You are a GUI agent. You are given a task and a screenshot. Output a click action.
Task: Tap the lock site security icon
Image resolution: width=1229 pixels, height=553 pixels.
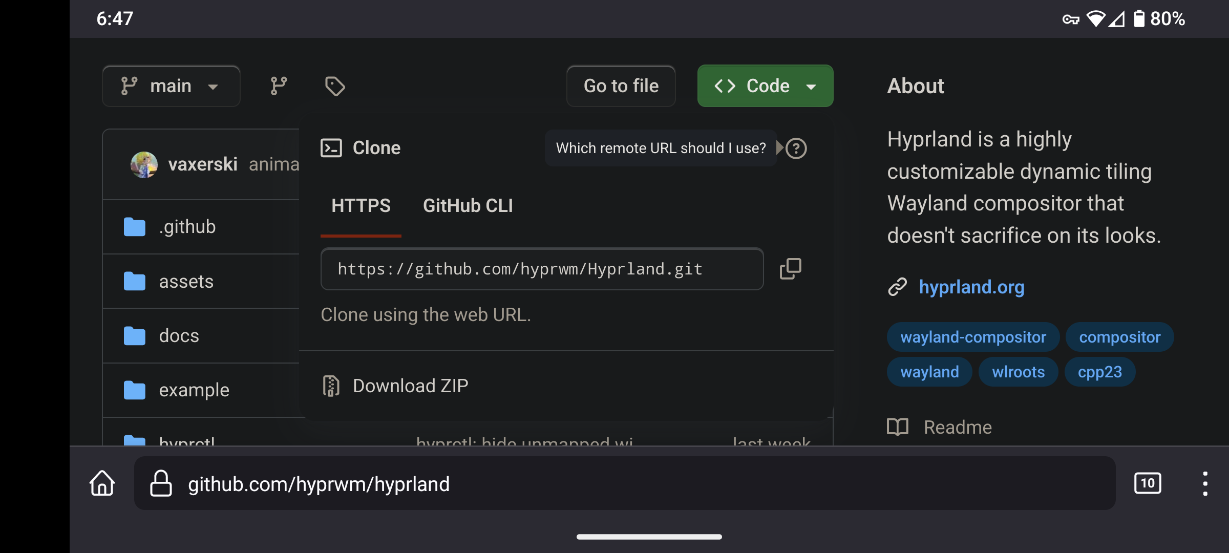pyautogui.click(x=161, y=483)
